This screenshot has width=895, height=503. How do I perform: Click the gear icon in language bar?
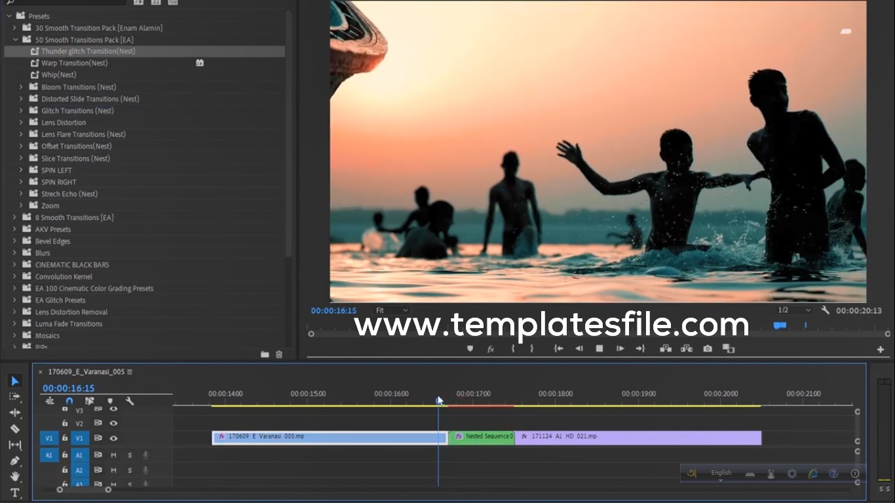tap(792, 474)
